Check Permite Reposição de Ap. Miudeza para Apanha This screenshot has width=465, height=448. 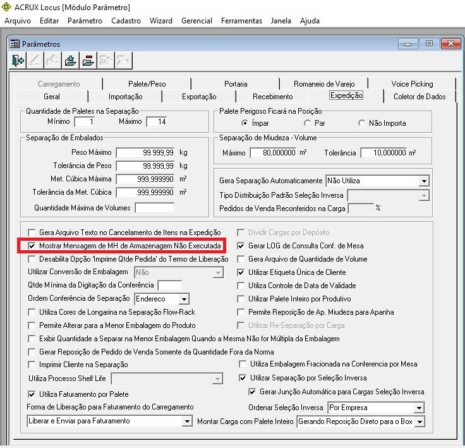click(x=241, y=312)
